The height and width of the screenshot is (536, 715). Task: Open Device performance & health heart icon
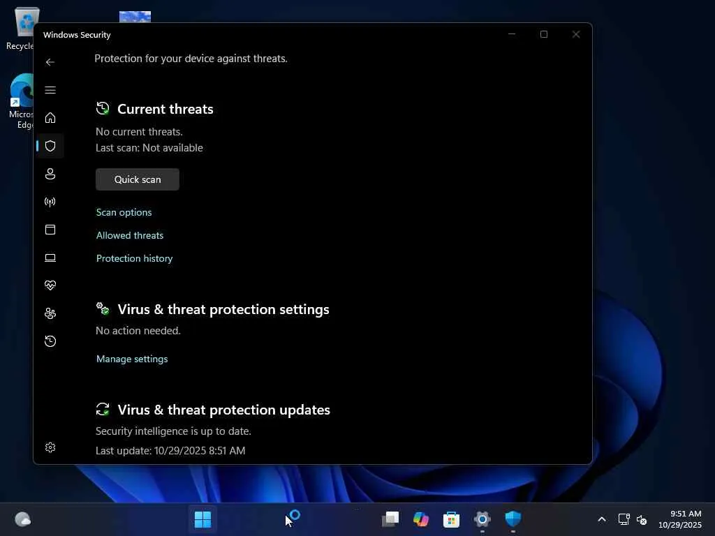50,285
